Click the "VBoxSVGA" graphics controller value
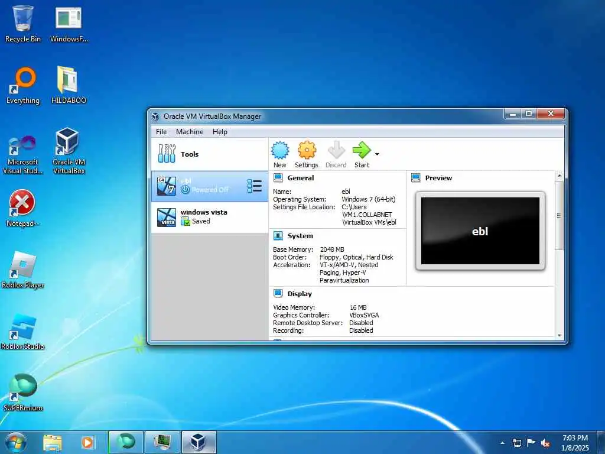This screenshot has height=454, width=605. [364, 315]
